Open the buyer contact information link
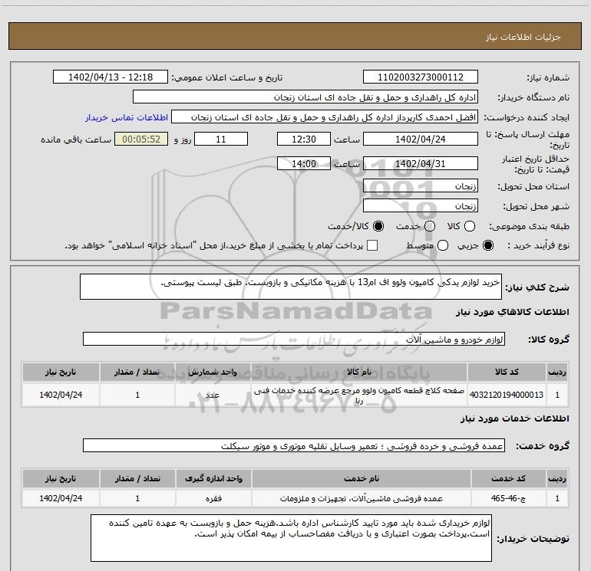The image size is (591, 571). click(x=127, y=117)
